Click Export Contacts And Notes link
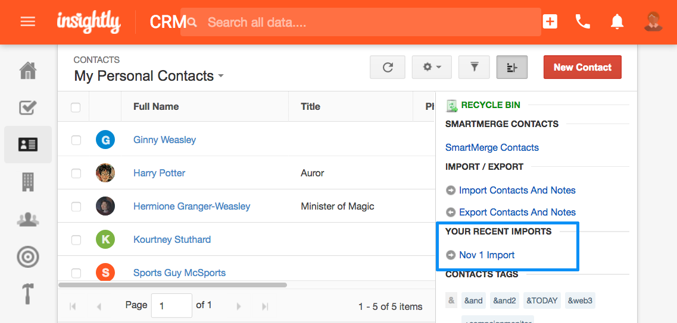 pos(517,213)
